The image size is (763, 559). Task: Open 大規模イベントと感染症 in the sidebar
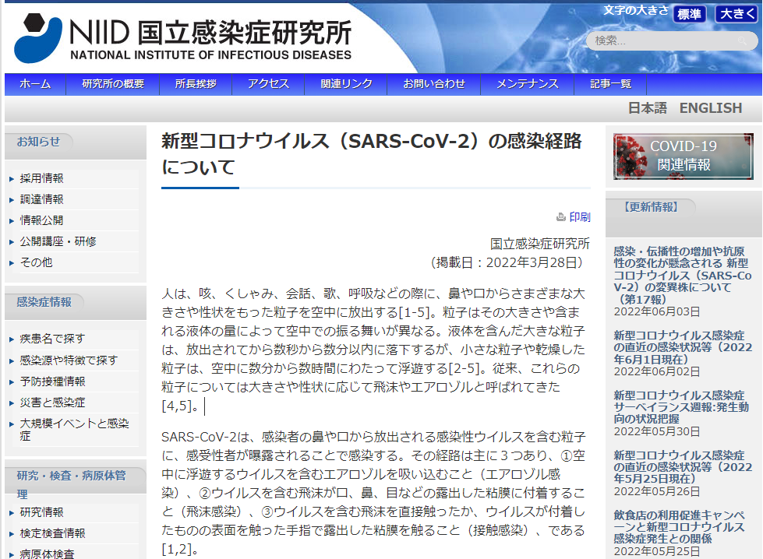point(74,430)
